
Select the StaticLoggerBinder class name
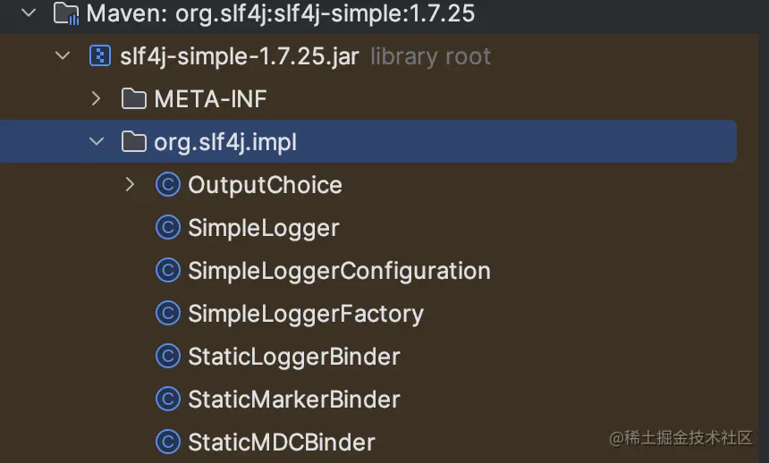[293, 357]
